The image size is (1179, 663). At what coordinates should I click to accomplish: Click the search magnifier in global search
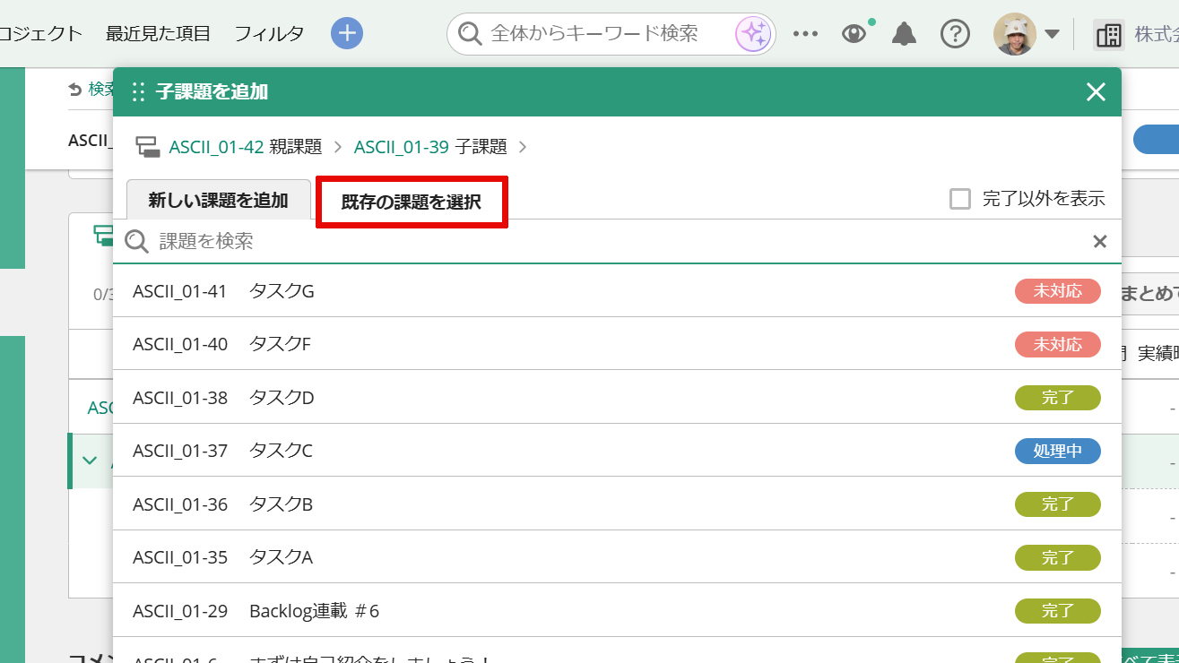pyautogui.click(x=469, y=34)
